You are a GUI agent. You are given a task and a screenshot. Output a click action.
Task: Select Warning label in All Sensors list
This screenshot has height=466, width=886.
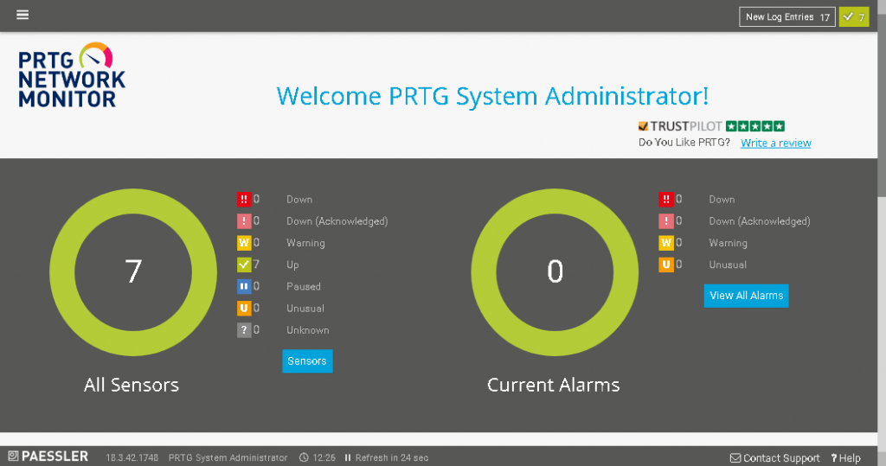point(305,243)
